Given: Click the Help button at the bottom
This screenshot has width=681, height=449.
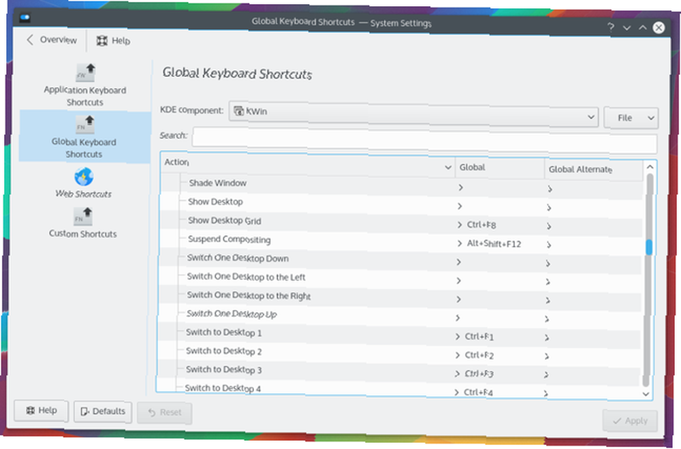Looking at the screenshot, I should [42, 411].
